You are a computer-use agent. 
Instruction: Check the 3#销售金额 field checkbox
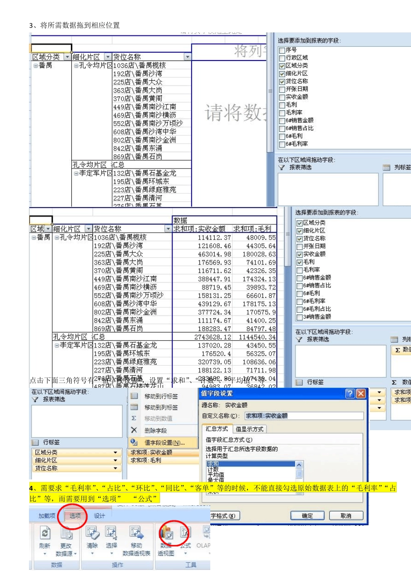[299, 317]
